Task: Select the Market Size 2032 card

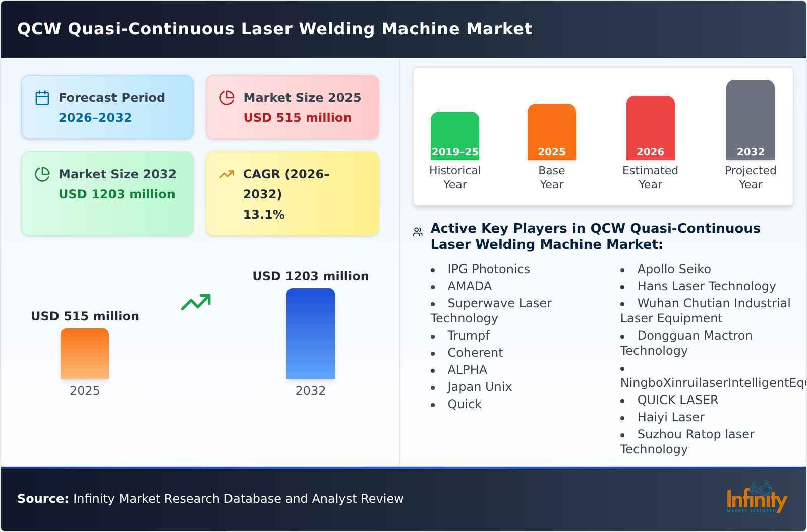Action: [x=107, y=193]
